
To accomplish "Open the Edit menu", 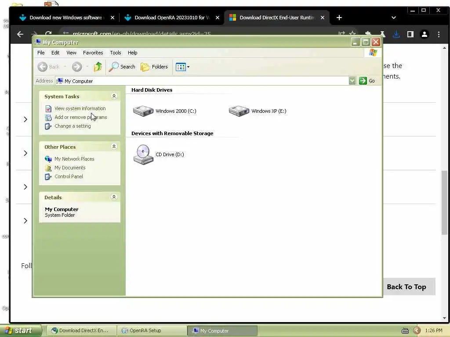I will 55,53.
